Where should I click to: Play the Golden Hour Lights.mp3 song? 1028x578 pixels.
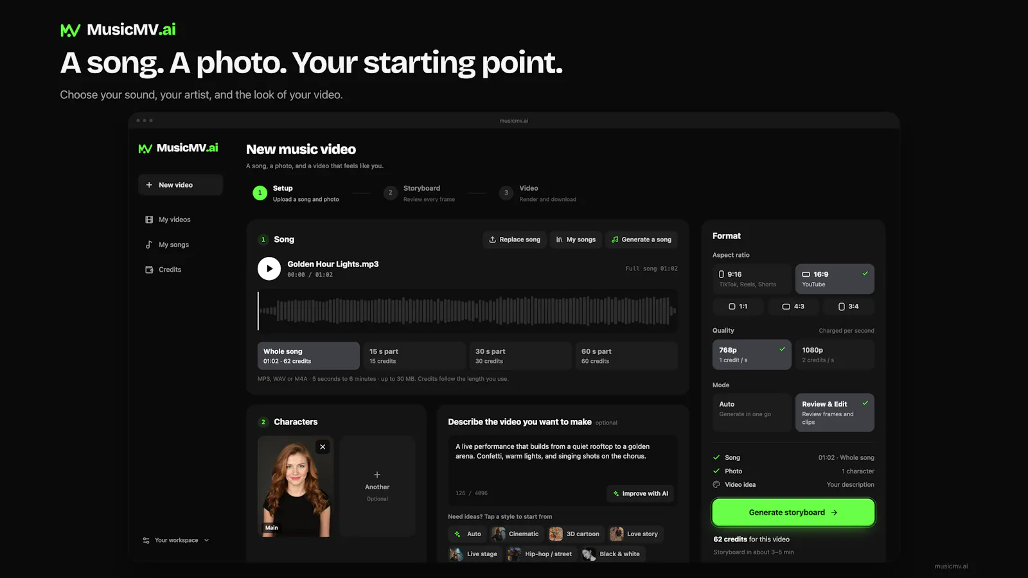pos(269,268)
